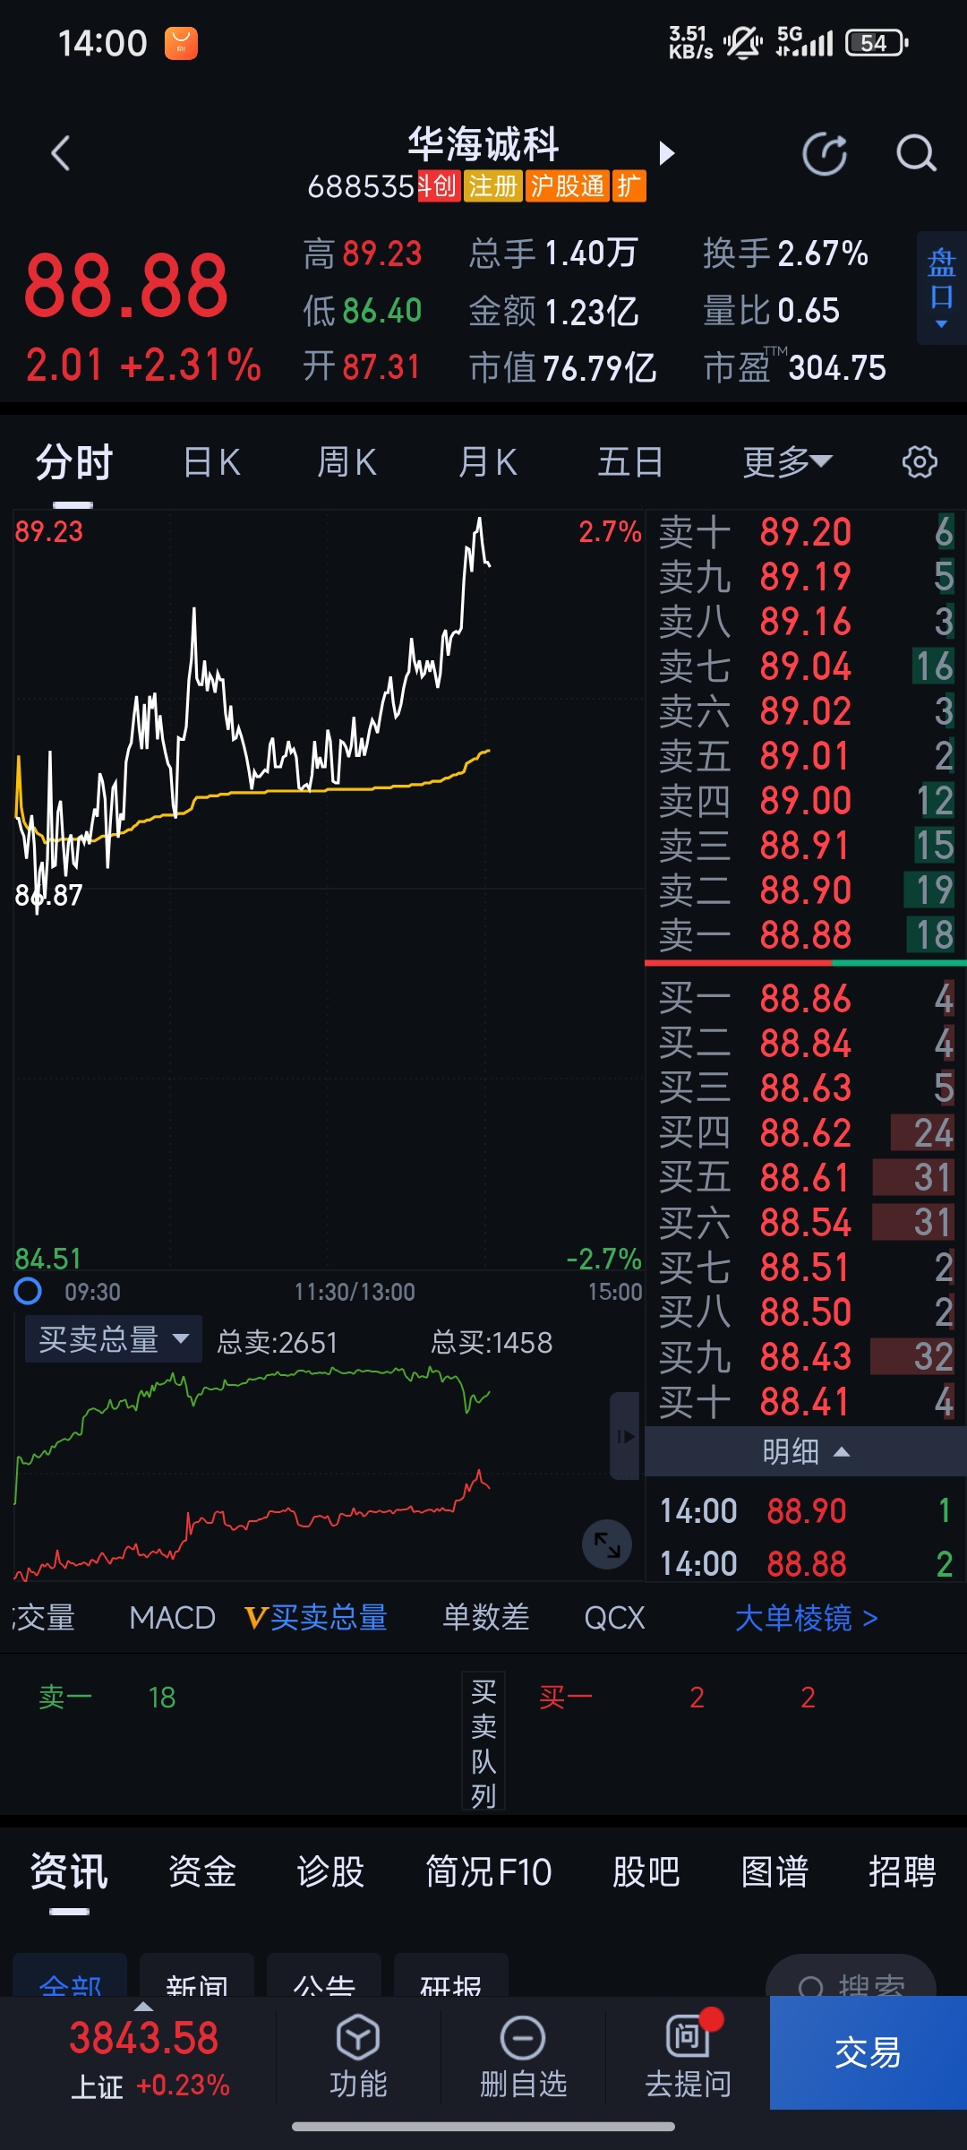
Task: Tap the blue 交易 button
Action: pos(868,2052)
